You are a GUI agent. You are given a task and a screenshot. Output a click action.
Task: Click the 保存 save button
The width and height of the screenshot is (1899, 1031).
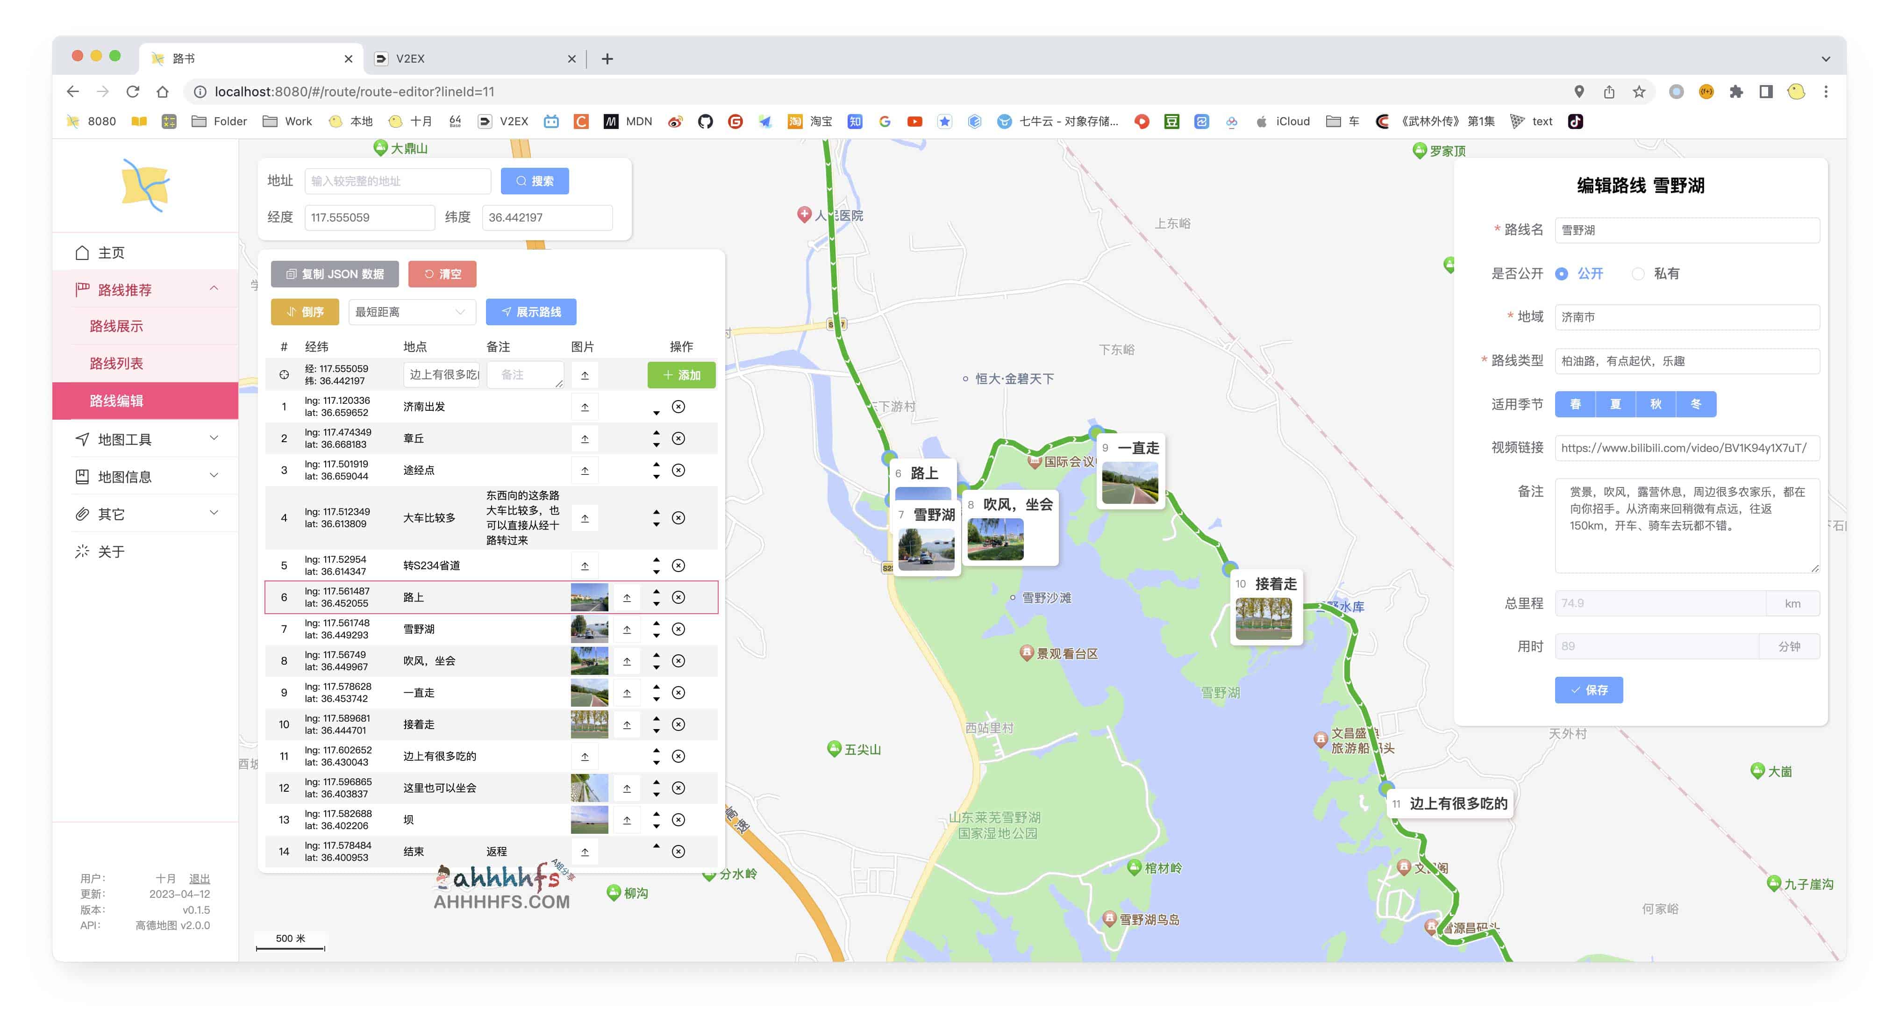[x=1588, y=689]
